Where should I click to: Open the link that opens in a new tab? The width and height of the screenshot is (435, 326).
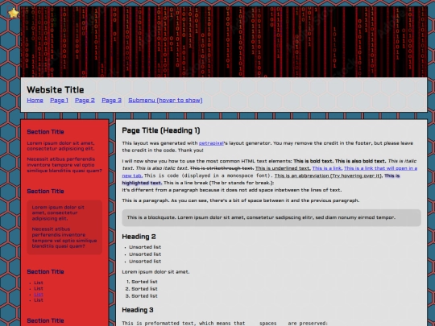pos(380,168)
